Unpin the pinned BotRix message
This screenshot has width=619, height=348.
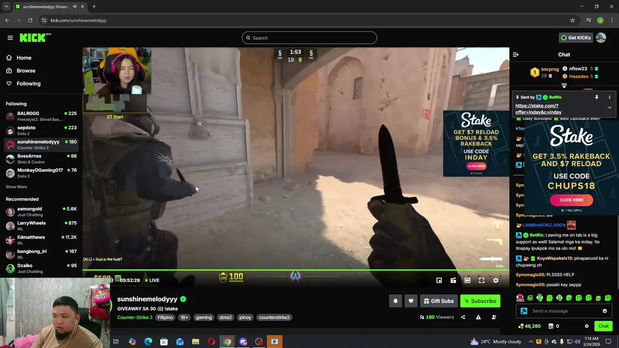click(x=596, y=97)
